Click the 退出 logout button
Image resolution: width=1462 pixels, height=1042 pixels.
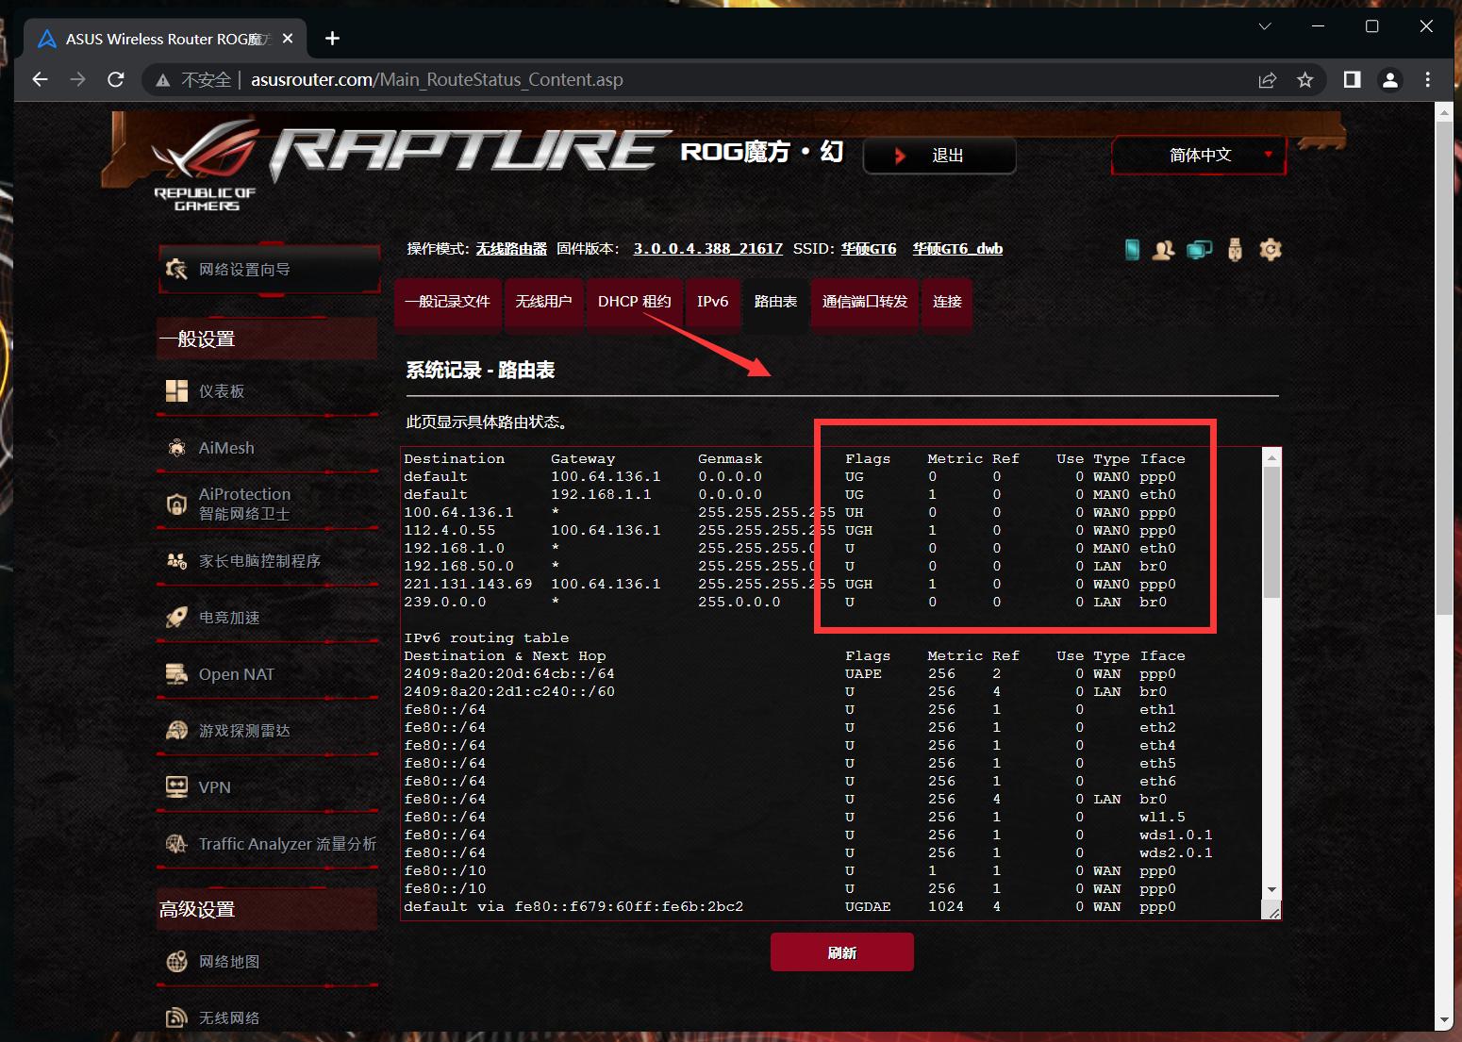[x=939, y=156]
